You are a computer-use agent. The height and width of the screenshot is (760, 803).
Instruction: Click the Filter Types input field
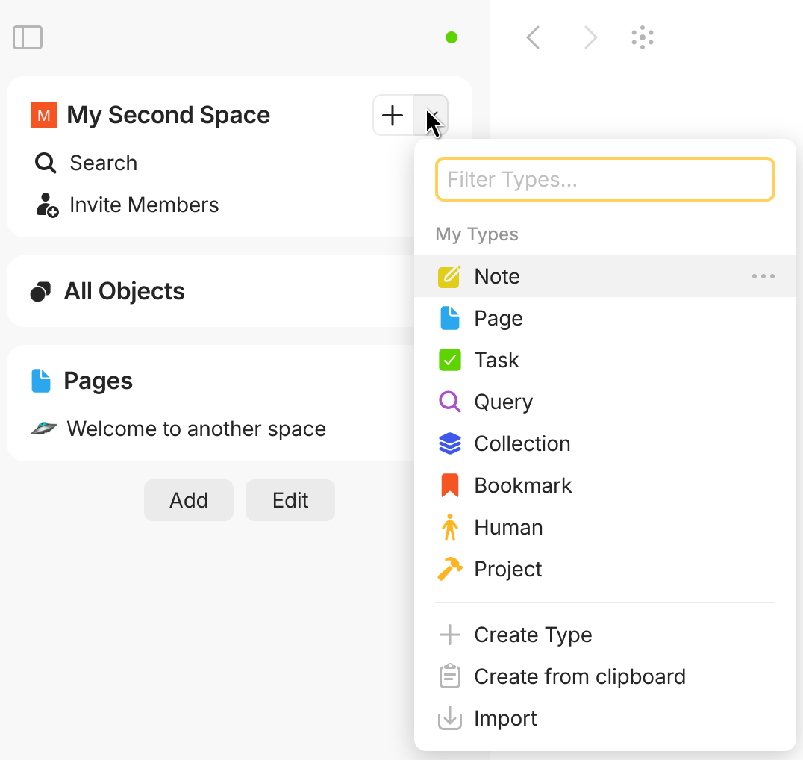point(604,179)
